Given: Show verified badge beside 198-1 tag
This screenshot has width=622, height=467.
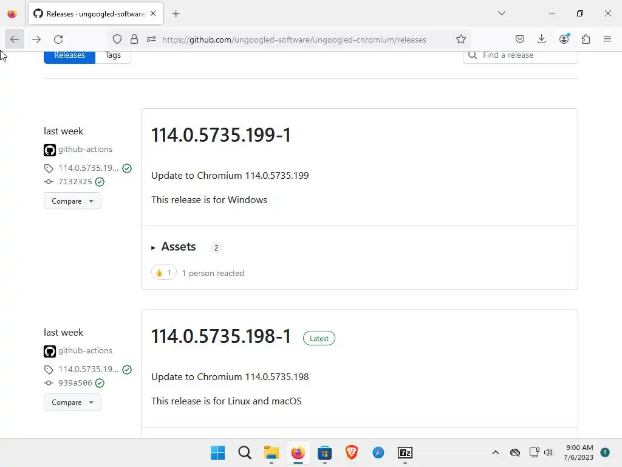Looking at the screenshot, I should 127,370.
